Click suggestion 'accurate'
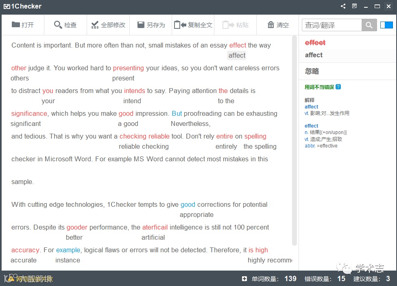Viewport: 397px width, 286px height. pyautogui.click(x=24, y=260)
